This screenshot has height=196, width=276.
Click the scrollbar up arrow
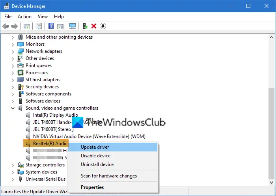pos(271,37)
